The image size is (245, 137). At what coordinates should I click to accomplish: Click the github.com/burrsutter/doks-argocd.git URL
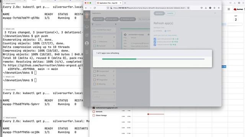[x=45, y=65]
